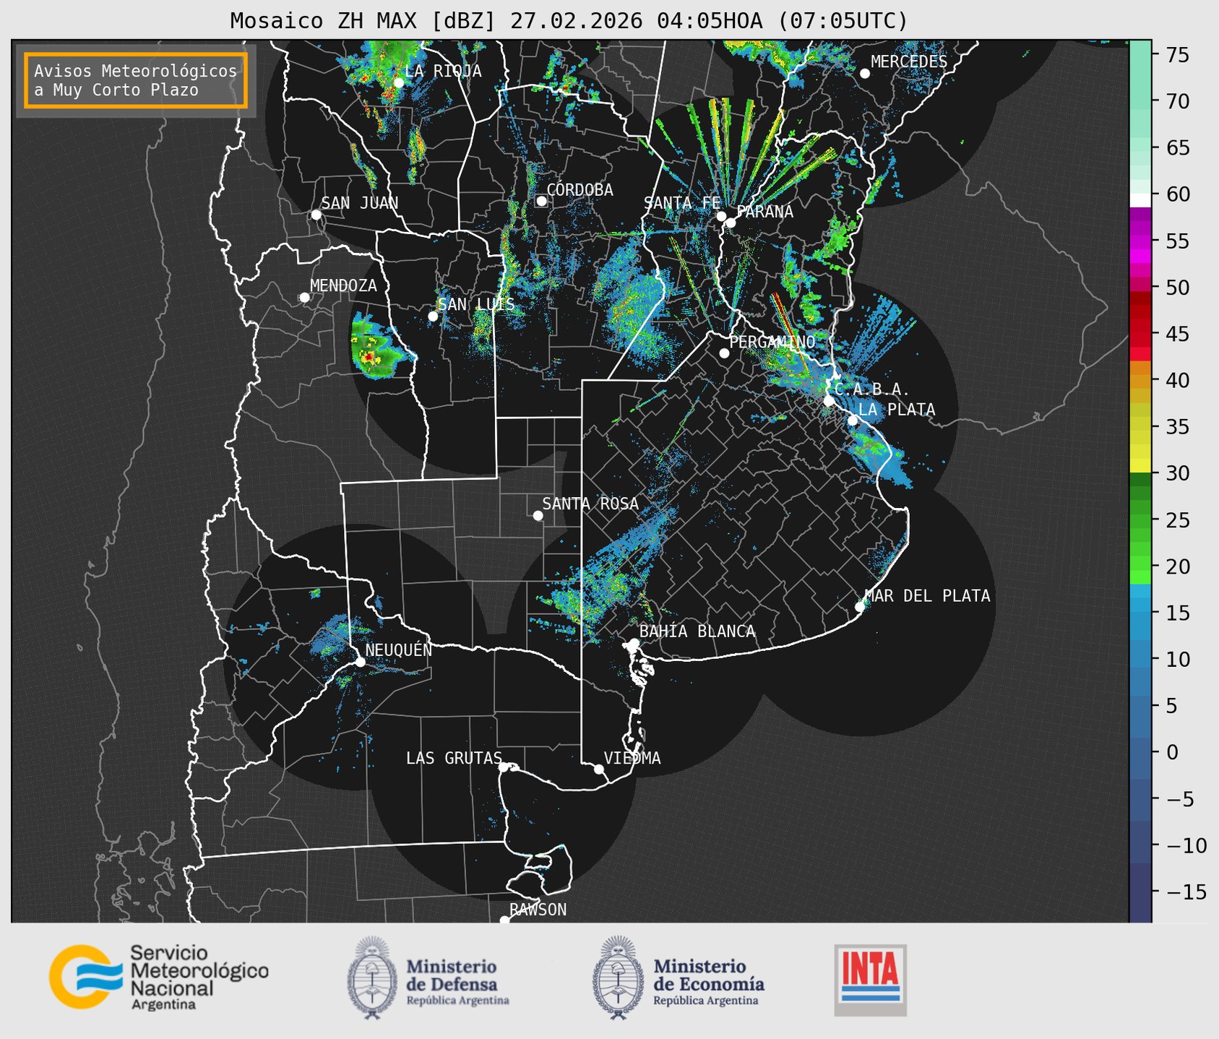Image resolution: width=1219 pixels, height=1039 pixels.
Task: Click the magenta 55 dBZ colorbar band
Action: pyautogui.click(x=1140, y=241)
